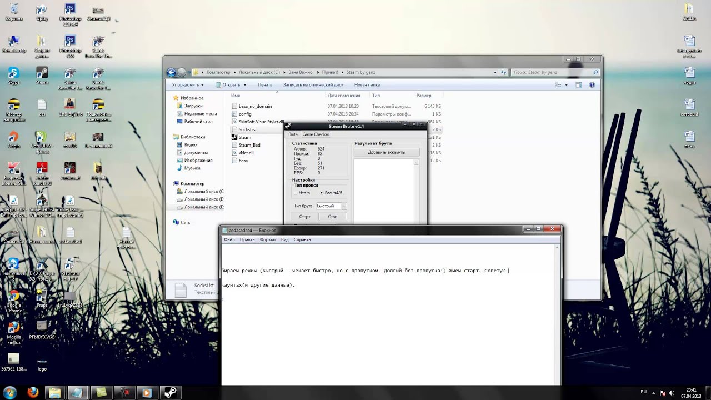Click Печать in the Explorer toolbar

click(265, 85)
